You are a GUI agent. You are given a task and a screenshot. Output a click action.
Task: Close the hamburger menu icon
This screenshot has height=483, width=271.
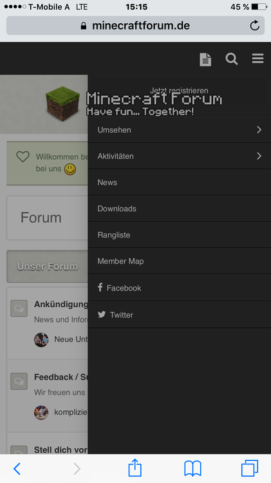tap(257, 58)
